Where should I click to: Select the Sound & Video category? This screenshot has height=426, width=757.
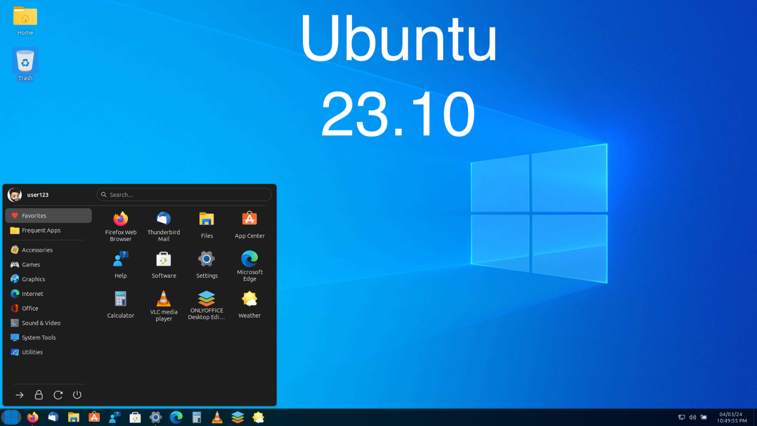[x=48, y=323]
